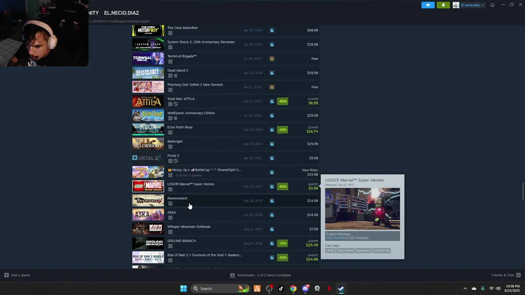
Task: Open Terminull Brigade game entry
Action: click(226, 59)
